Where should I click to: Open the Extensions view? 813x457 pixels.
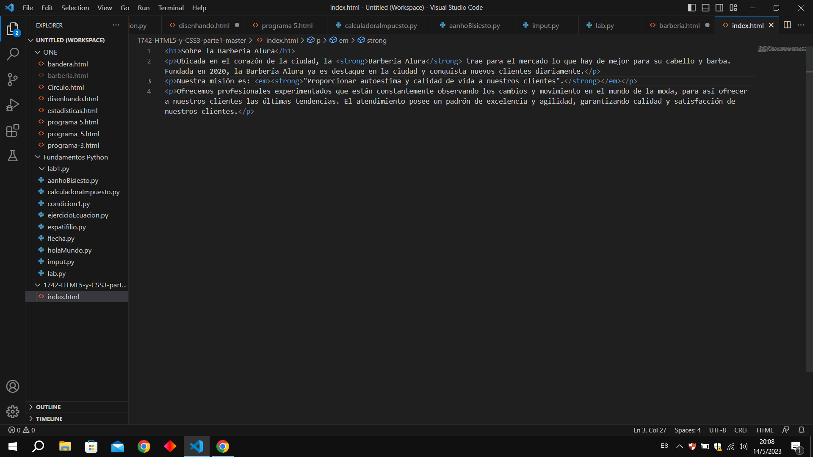(x=13, y=130)
